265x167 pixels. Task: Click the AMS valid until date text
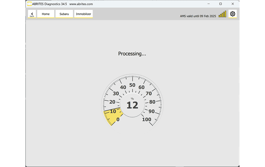(198, 16)
